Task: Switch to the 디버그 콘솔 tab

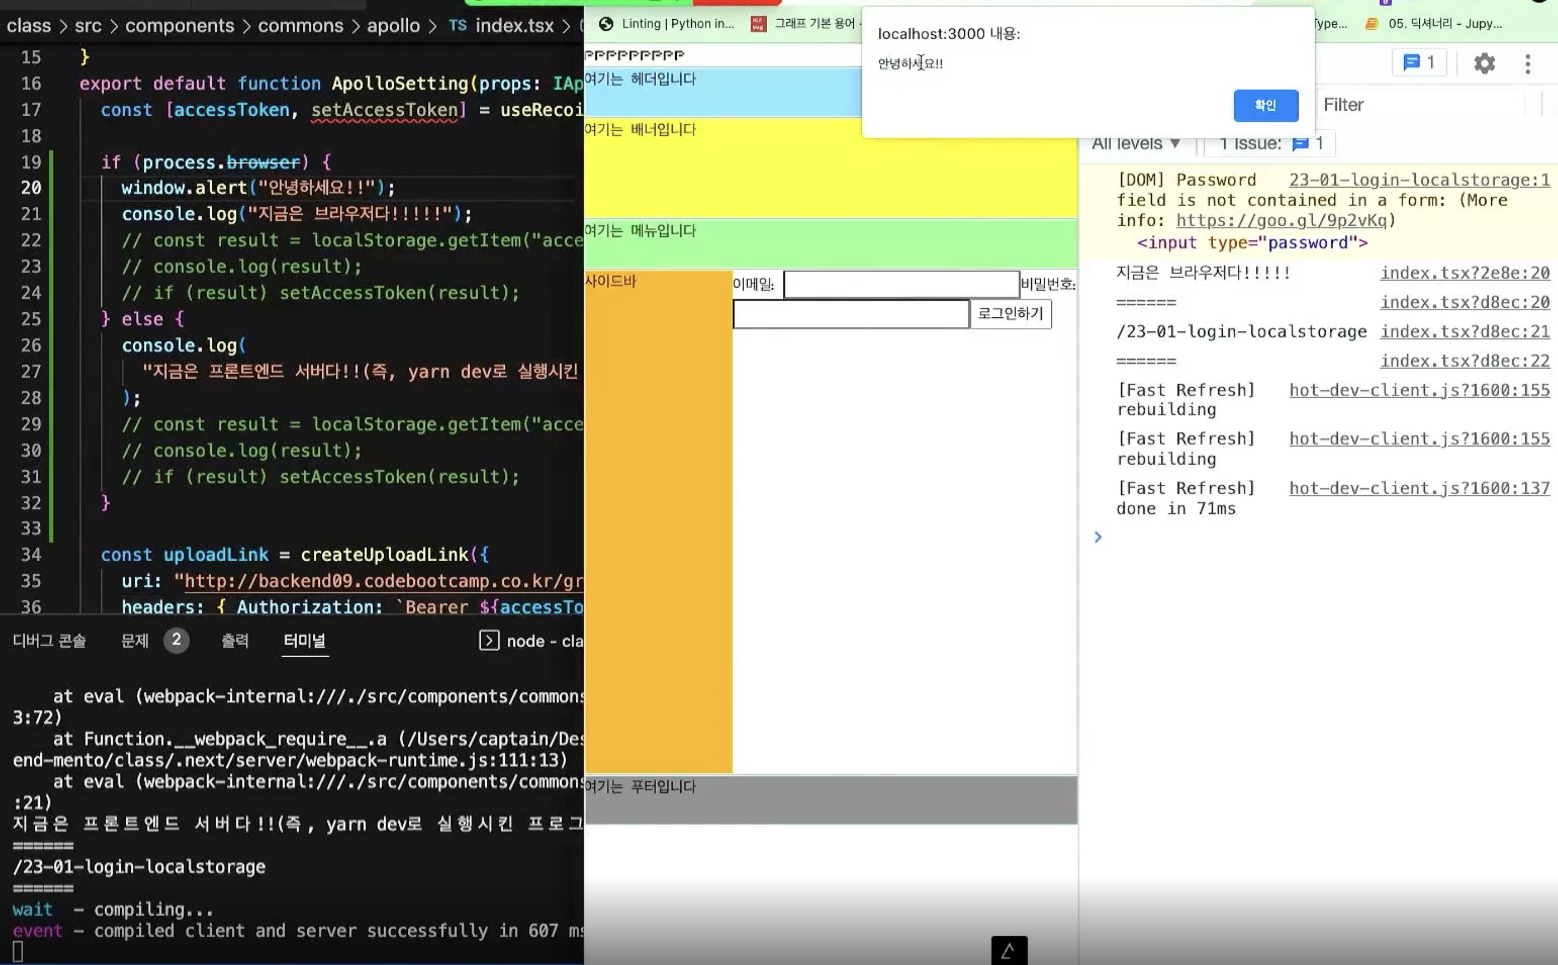Action: click(49, 640)
